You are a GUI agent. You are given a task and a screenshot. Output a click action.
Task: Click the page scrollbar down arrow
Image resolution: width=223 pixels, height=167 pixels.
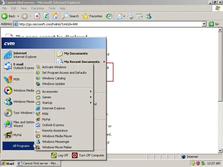(220, 151)
